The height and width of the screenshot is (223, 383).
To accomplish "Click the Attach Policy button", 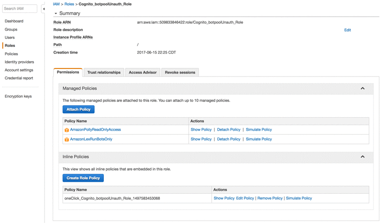I will [79, 110].
